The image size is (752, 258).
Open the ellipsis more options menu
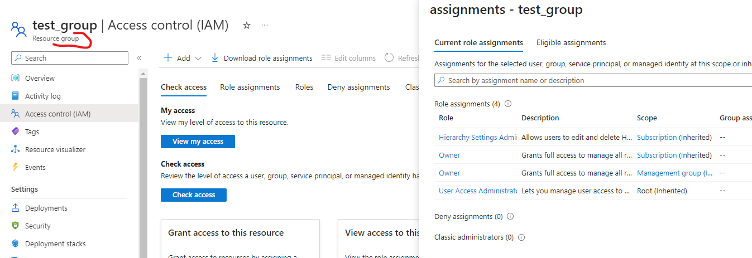265,25
